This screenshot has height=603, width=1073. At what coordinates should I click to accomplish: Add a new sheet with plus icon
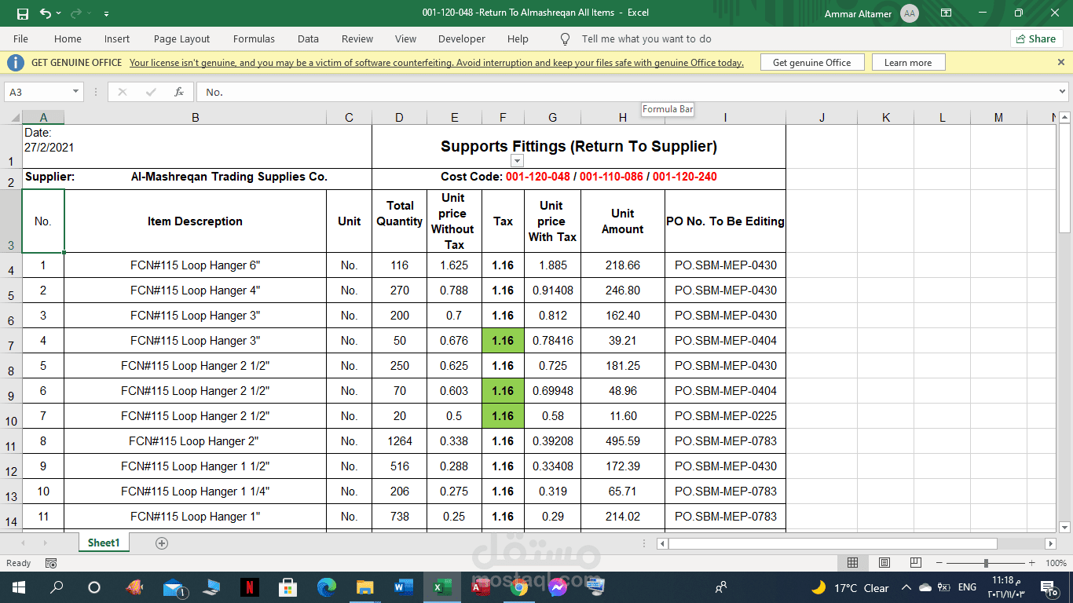tap(162, 543)
